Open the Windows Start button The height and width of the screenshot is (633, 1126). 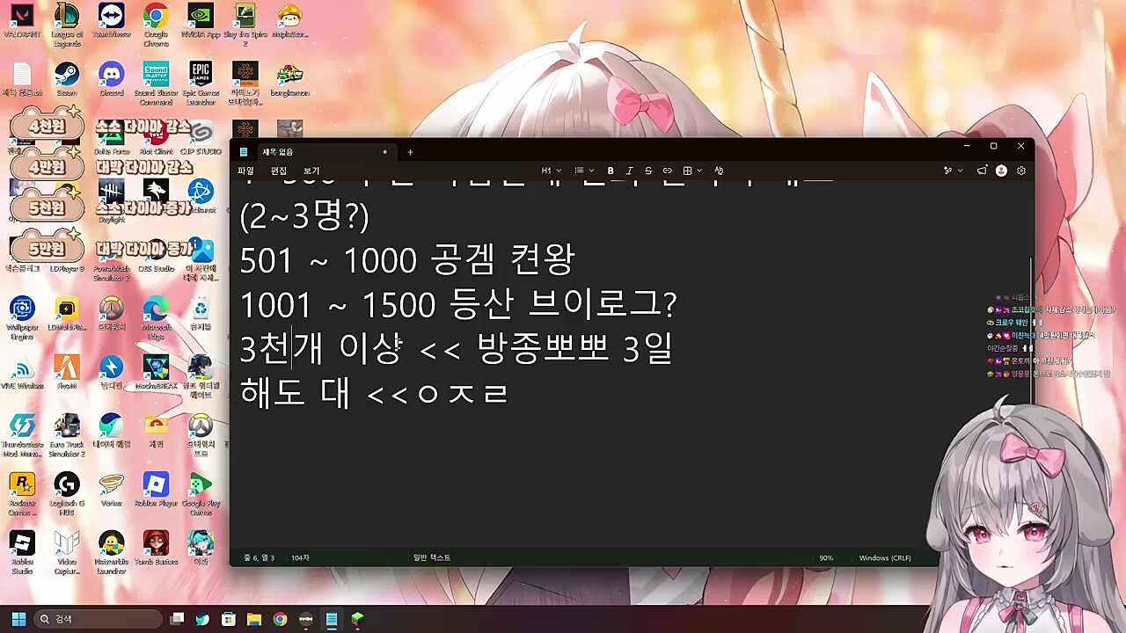pyautogui.click(x=18, y=619)
